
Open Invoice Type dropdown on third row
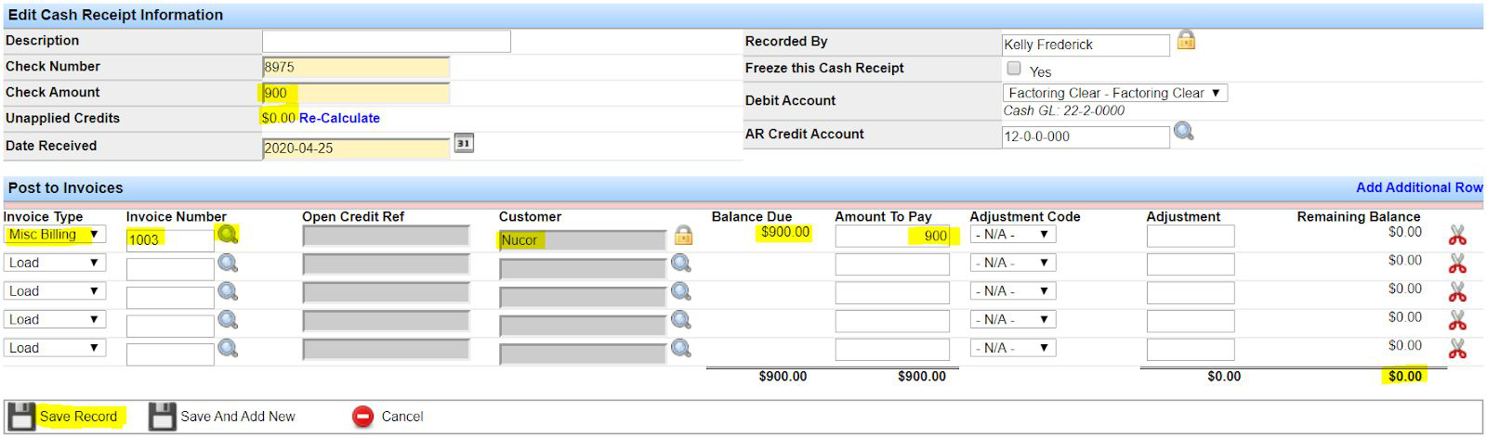tap(55, 291)
